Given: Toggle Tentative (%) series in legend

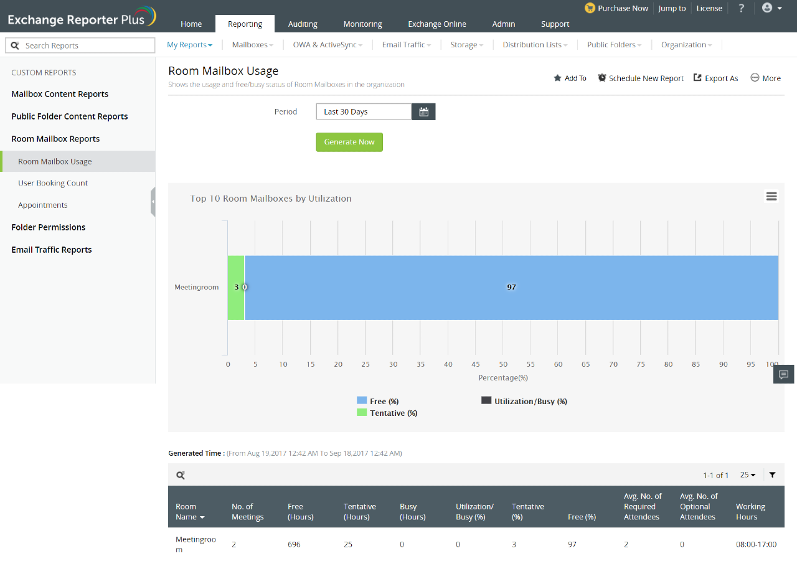Looking at the screenshot, I should [387, 413].
